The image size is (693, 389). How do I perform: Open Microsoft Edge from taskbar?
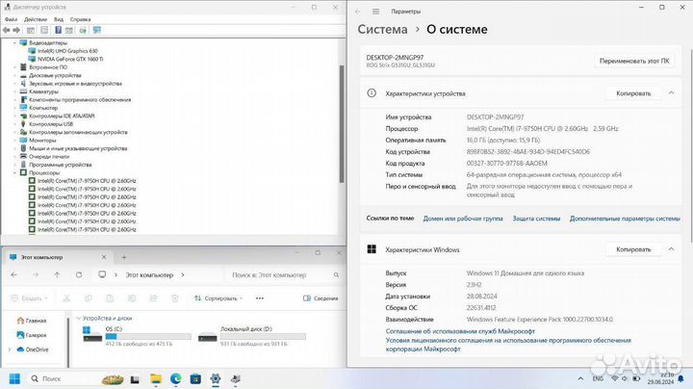[x=175, y=378]
